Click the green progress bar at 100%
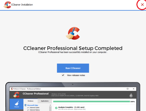The height and width of the screenshot is (111, 146). [x=91, y=102]
